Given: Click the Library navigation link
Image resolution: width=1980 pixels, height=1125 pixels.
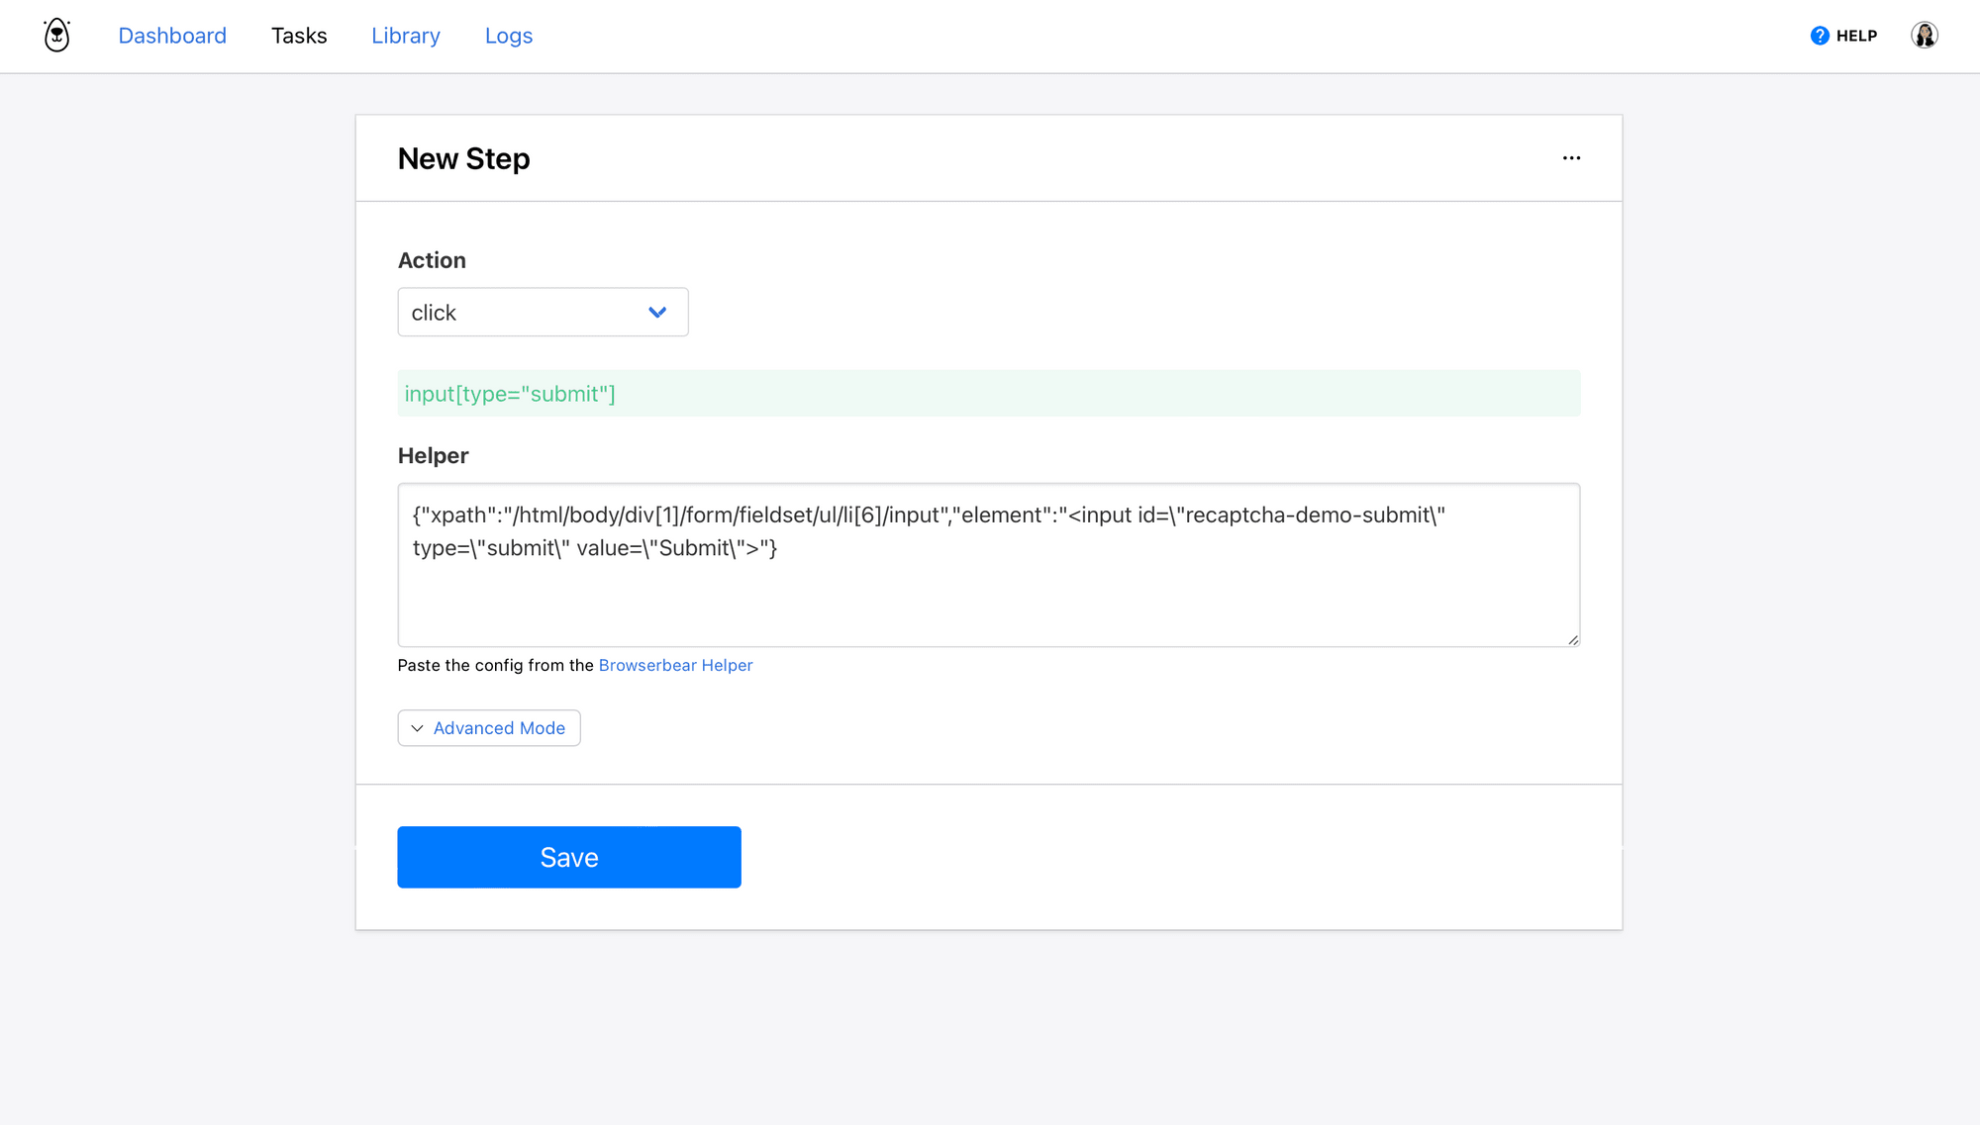Looking at the screenshot, I should 405,36.
